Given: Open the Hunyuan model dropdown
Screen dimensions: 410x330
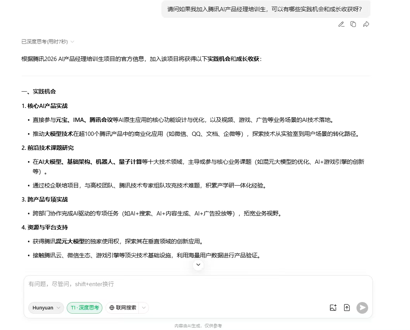Looking at the screenshot, I should (x=46, y=308).
